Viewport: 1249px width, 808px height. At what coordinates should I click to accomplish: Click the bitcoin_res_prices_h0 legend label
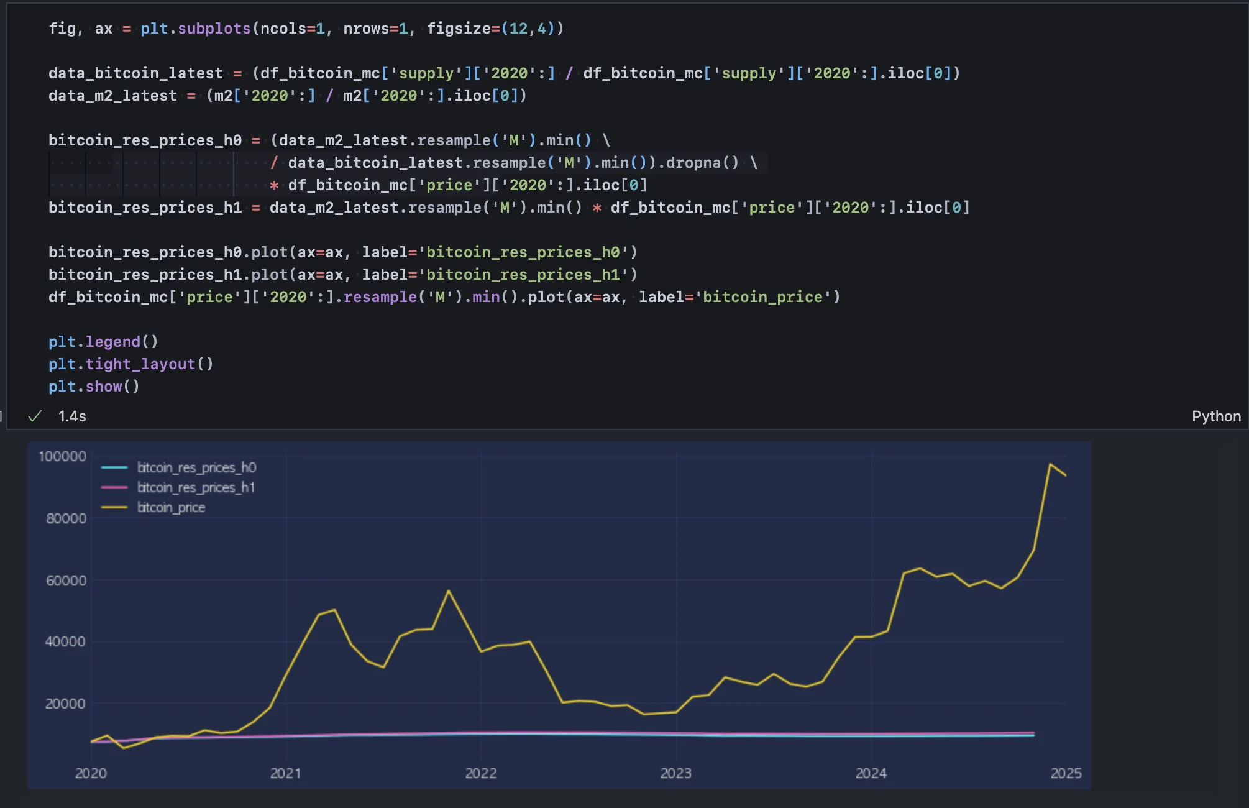tap(196, 467)
